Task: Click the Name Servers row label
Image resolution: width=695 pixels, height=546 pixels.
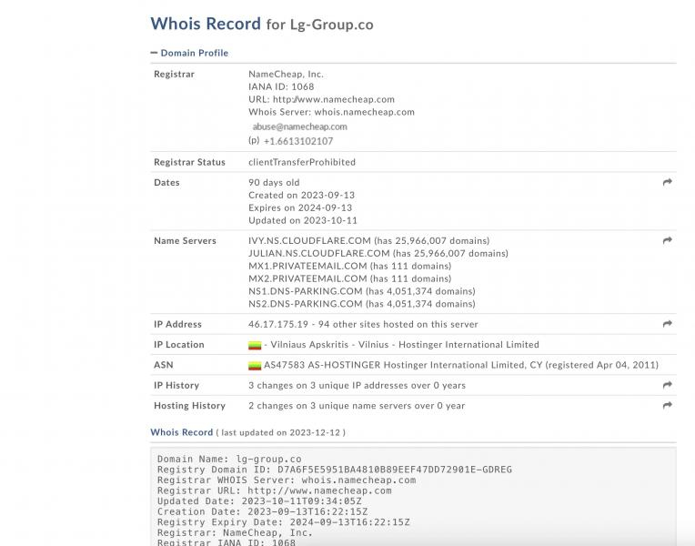Action: 185,240
